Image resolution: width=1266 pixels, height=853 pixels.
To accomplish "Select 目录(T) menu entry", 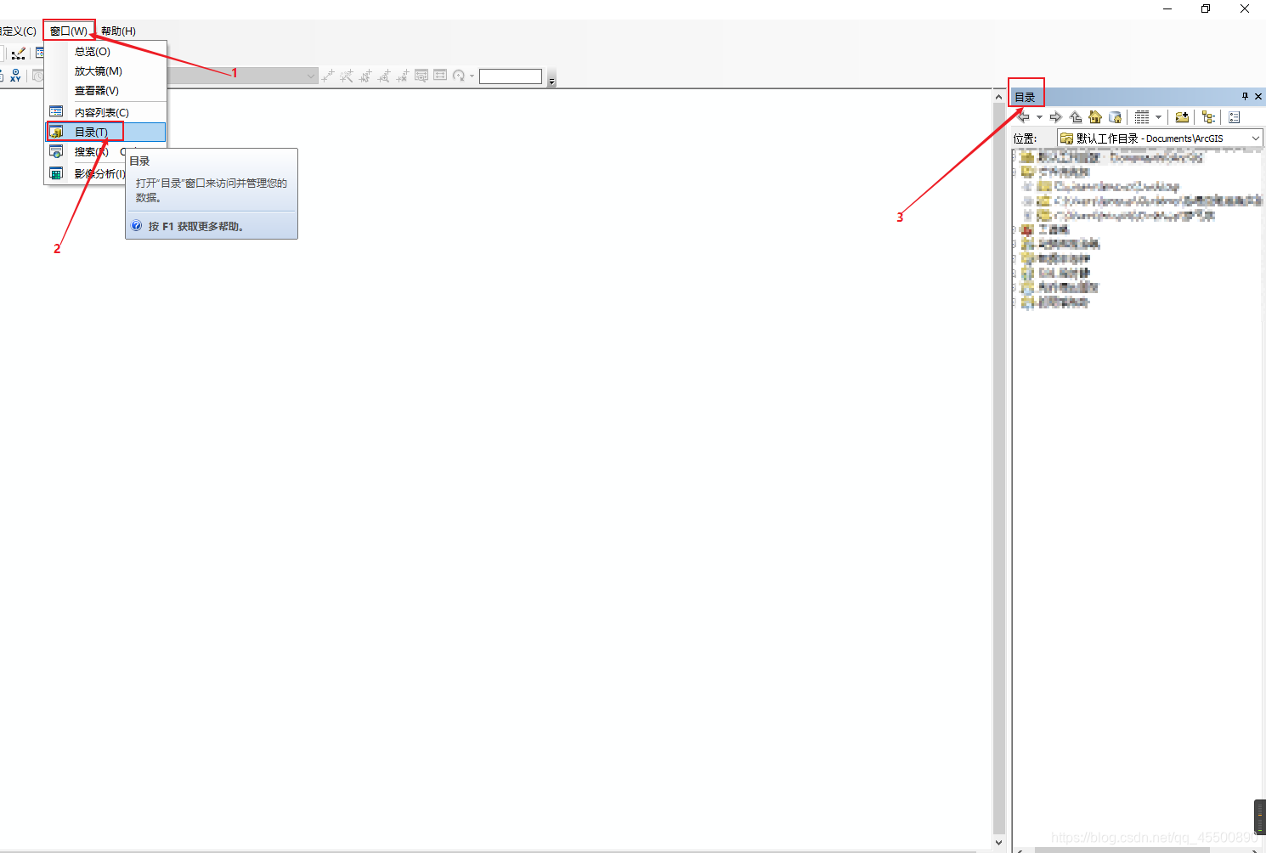I will [x=105, y=132].
